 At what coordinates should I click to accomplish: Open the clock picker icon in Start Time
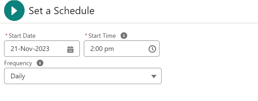152,49
